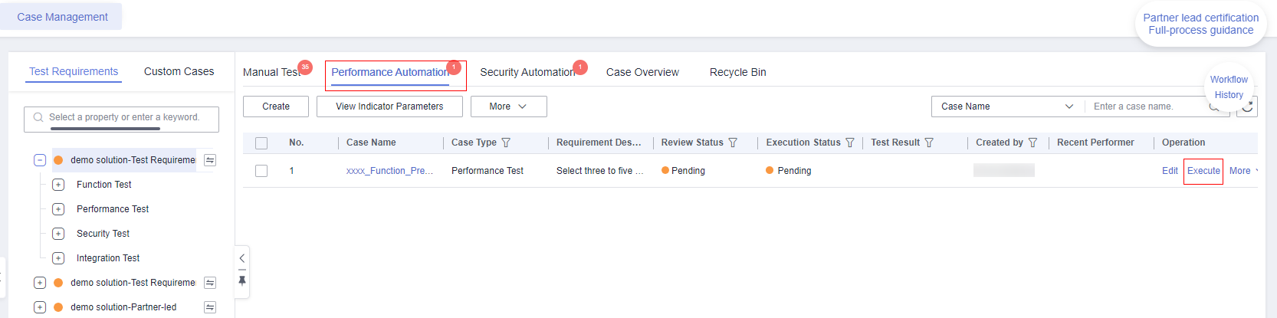Click the property keyword search field
The height and width of the screenshot is (318, 1277).
(121, 117)
